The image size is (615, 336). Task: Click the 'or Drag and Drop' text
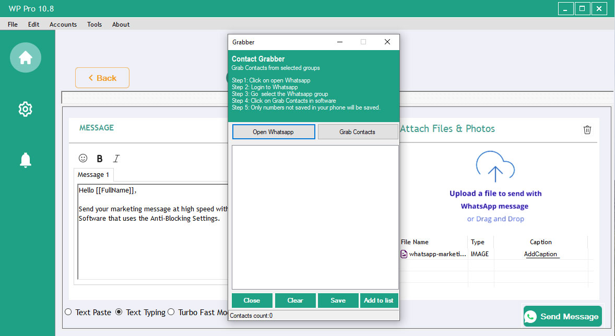(495, 219)
